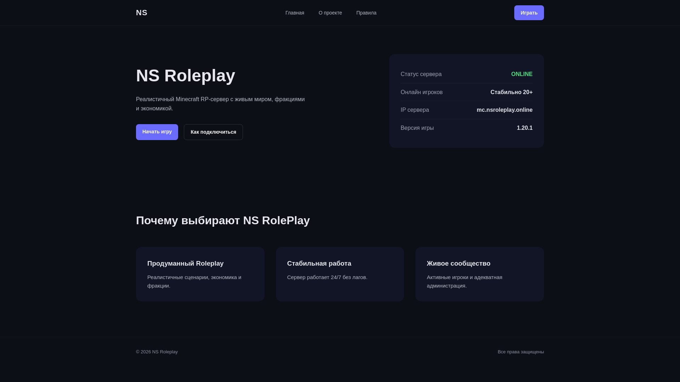Go to О проекте page
The height and width of the screenshot is (382, 680).
click(x=330, y=13)
